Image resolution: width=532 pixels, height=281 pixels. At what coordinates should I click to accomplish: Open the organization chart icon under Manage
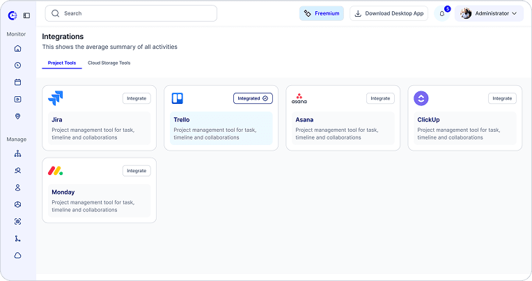tap(17, 154)
